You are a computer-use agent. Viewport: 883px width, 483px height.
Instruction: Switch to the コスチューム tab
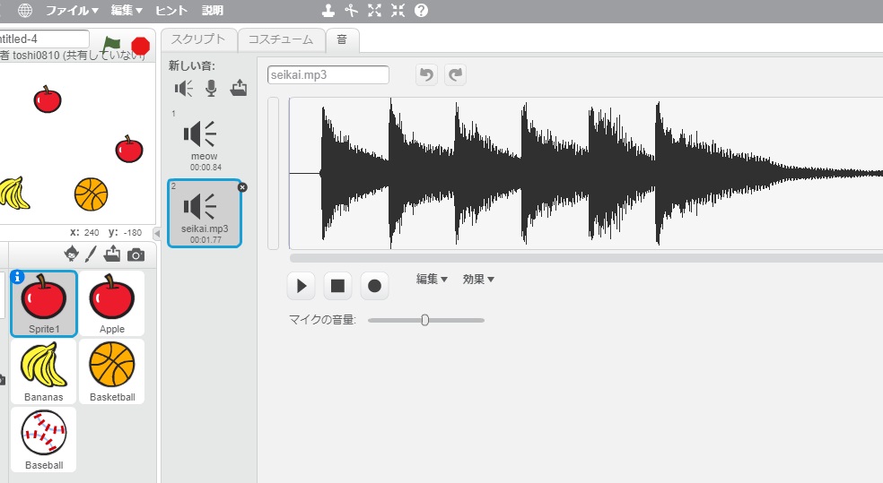point(281,39)
